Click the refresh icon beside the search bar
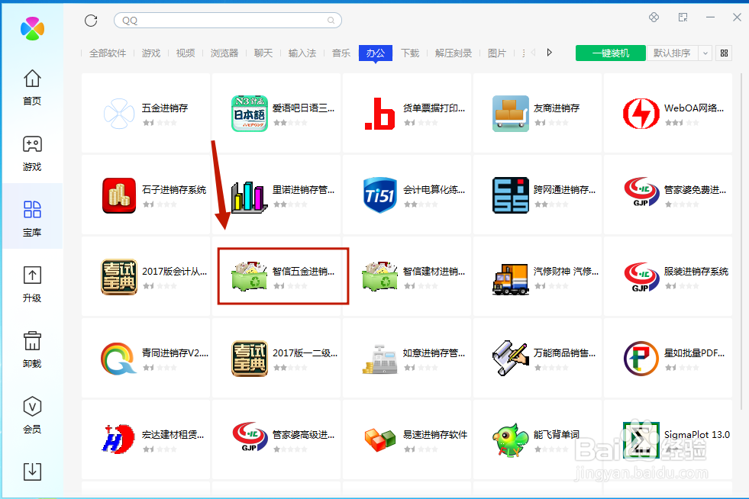The image size is (749, 499). (x=90, y=21)
